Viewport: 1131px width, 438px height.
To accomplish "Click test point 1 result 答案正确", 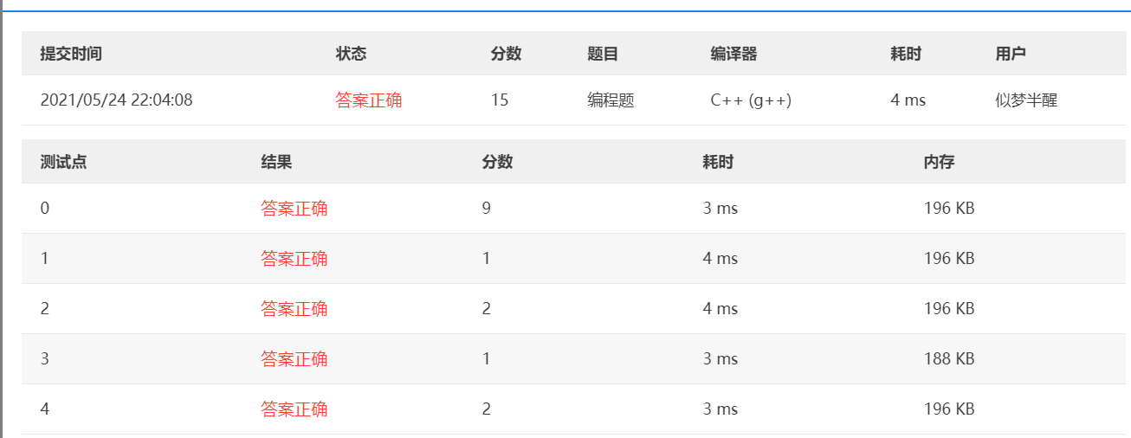I will [294, 259].
